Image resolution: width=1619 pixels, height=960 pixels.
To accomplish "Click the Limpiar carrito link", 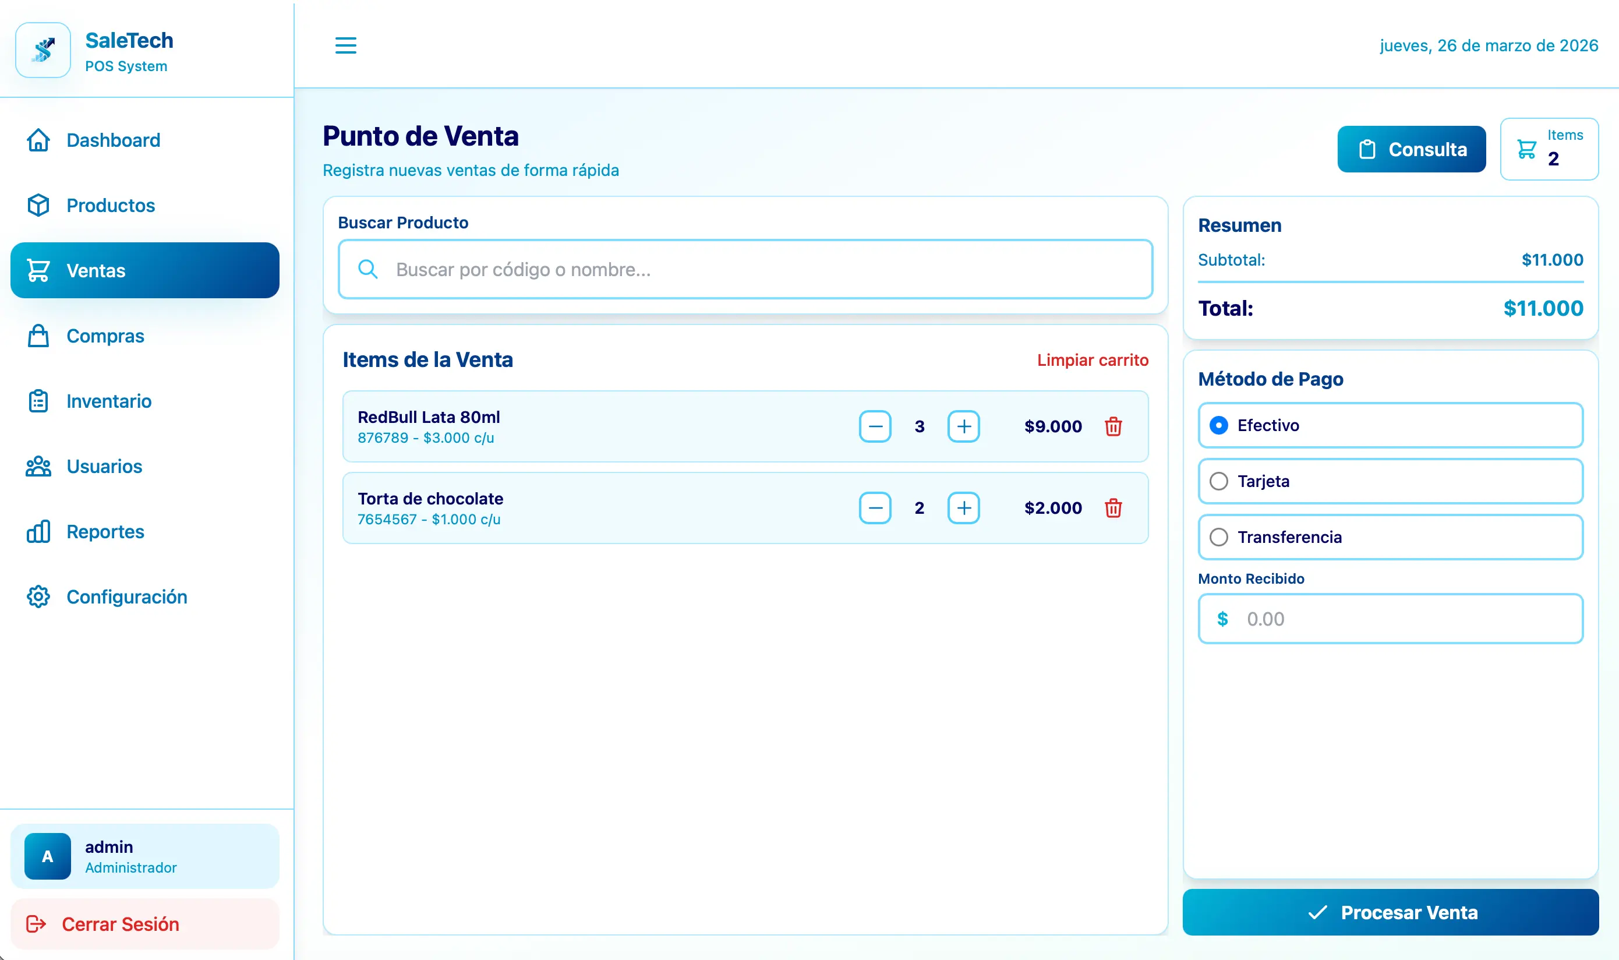I will 1092,361.
